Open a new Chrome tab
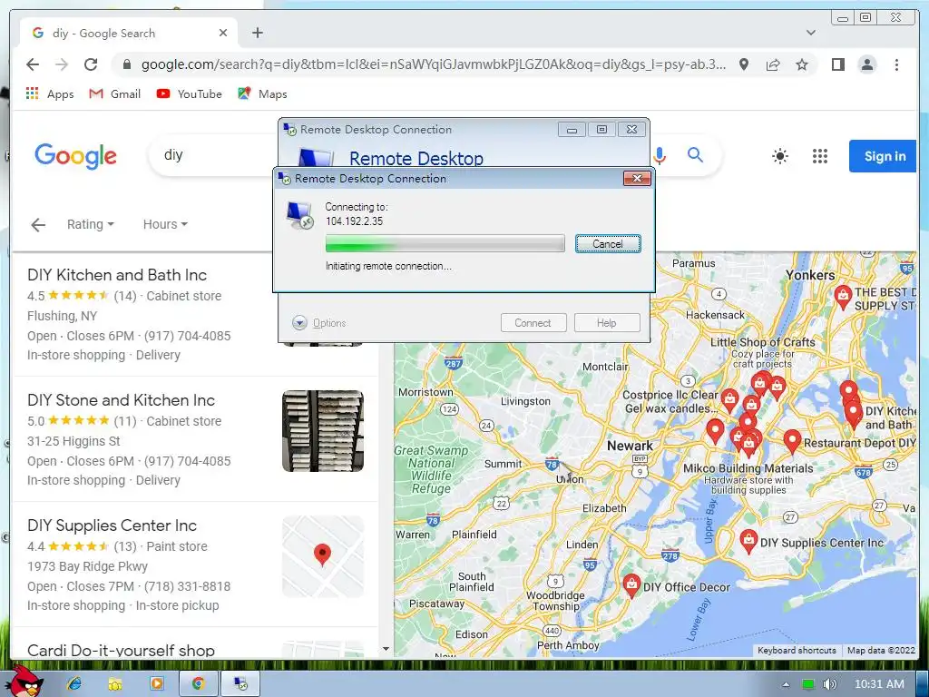 (x=257, y=33)
